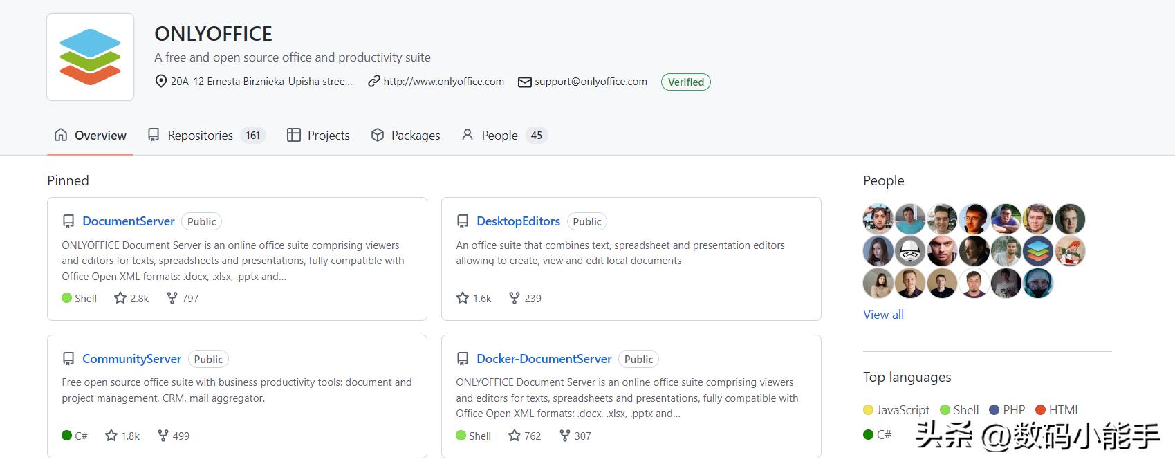Visit the onlyoffice.com website link
Screen dimensions: 1175x464
pyautogui.click(x=443, y=82)
